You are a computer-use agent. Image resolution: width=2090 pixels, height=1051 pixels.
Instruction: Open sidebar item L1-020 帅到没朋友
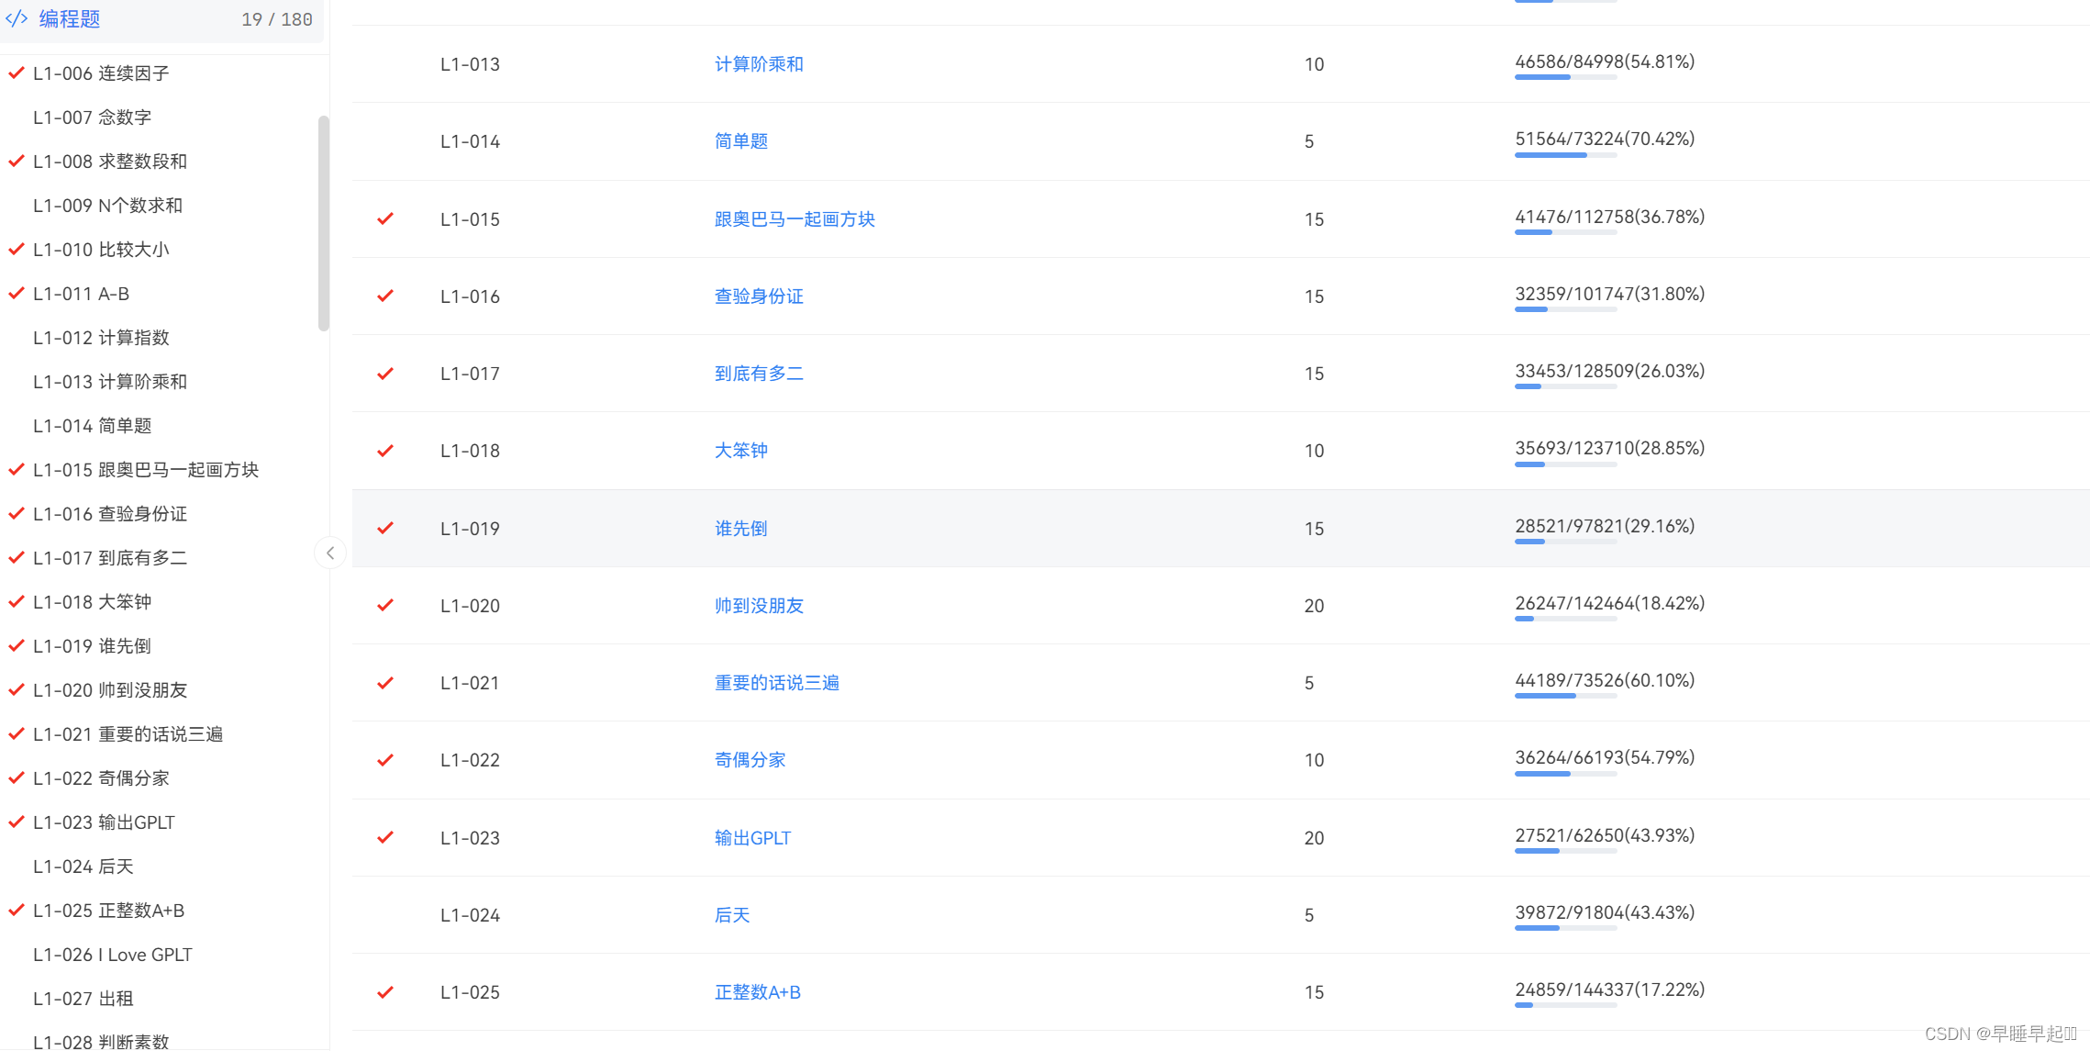click(x=110, y=690)
